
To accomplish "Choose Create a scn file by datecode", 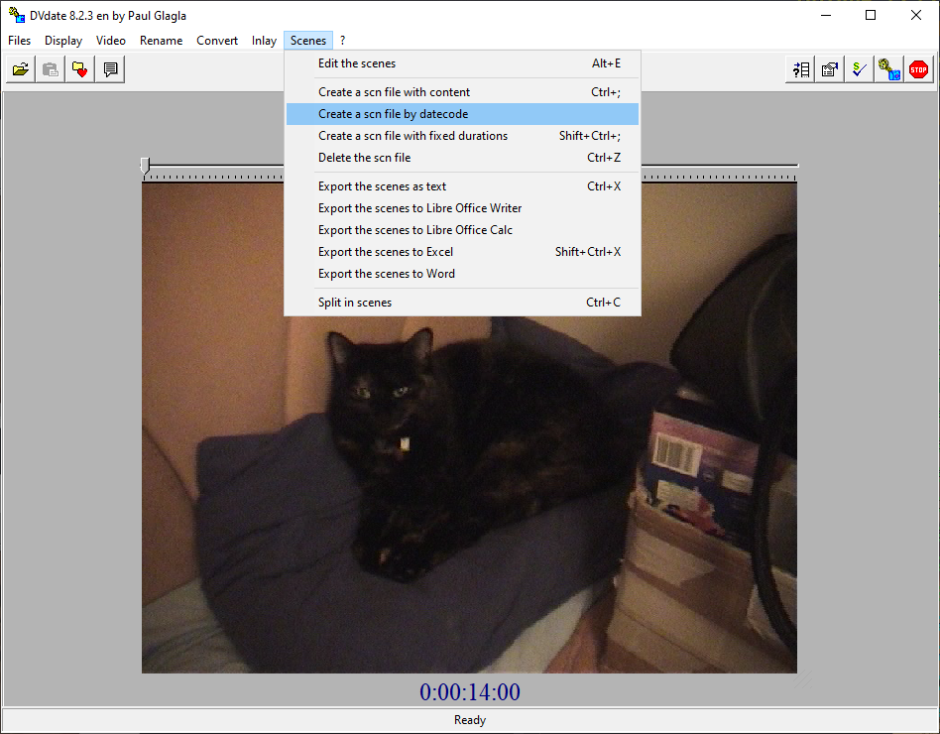I will (393, 114).
